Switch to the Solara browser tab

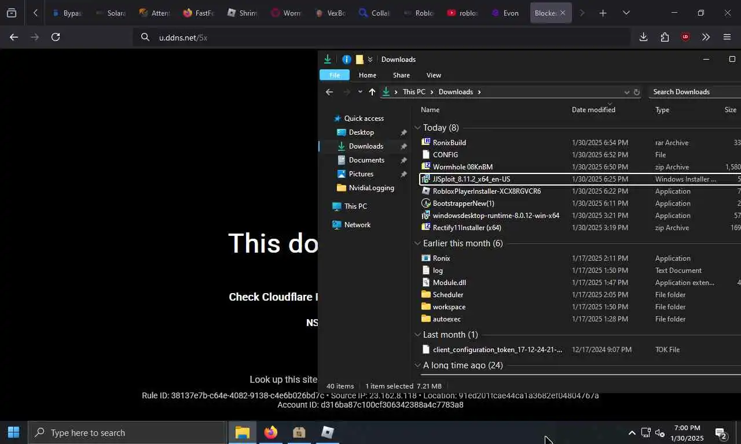click(111, 13)
